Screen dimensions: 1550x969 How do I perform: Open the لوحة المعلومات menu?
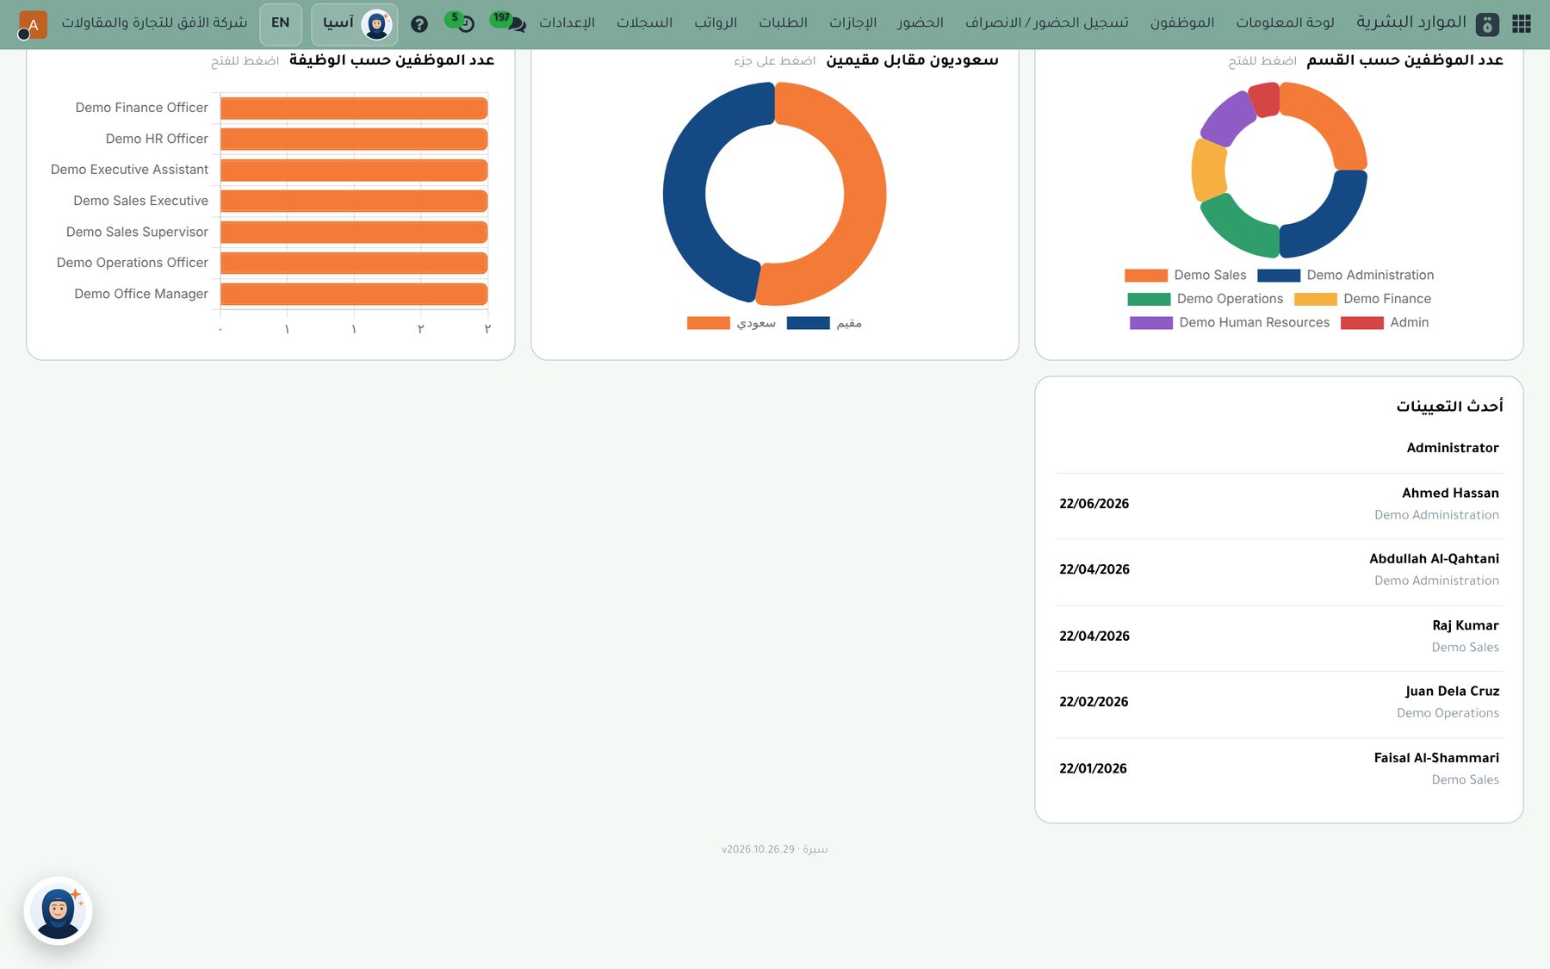(1285, 22)
